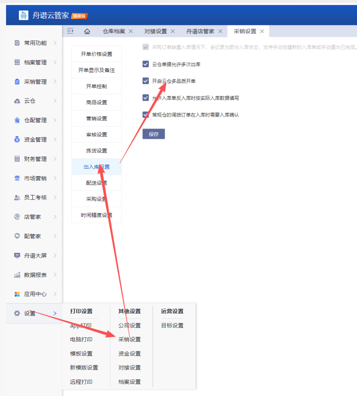The image size is (357, 396).
Task: Expand the 采销管理 menu arrow
Action: point(55,82)
